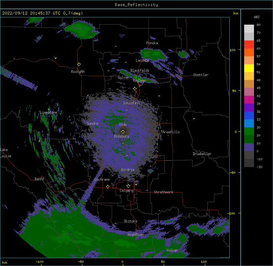Click the -30 value at the dBZ scale bottom
Viewport: 273px width, 266px height.
coord(259,167)
